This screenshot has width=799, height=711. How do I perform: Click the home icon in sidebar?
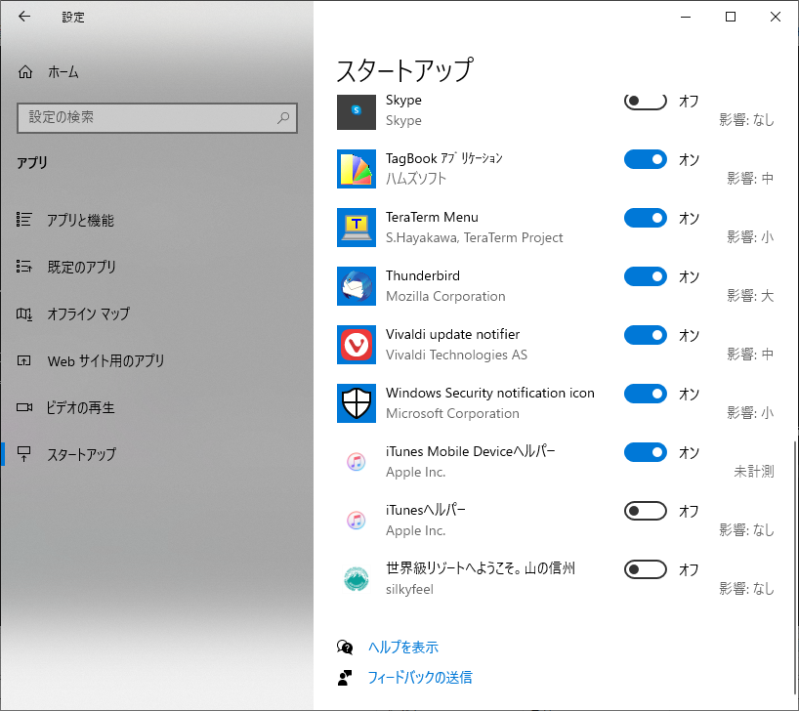(25, 72)
